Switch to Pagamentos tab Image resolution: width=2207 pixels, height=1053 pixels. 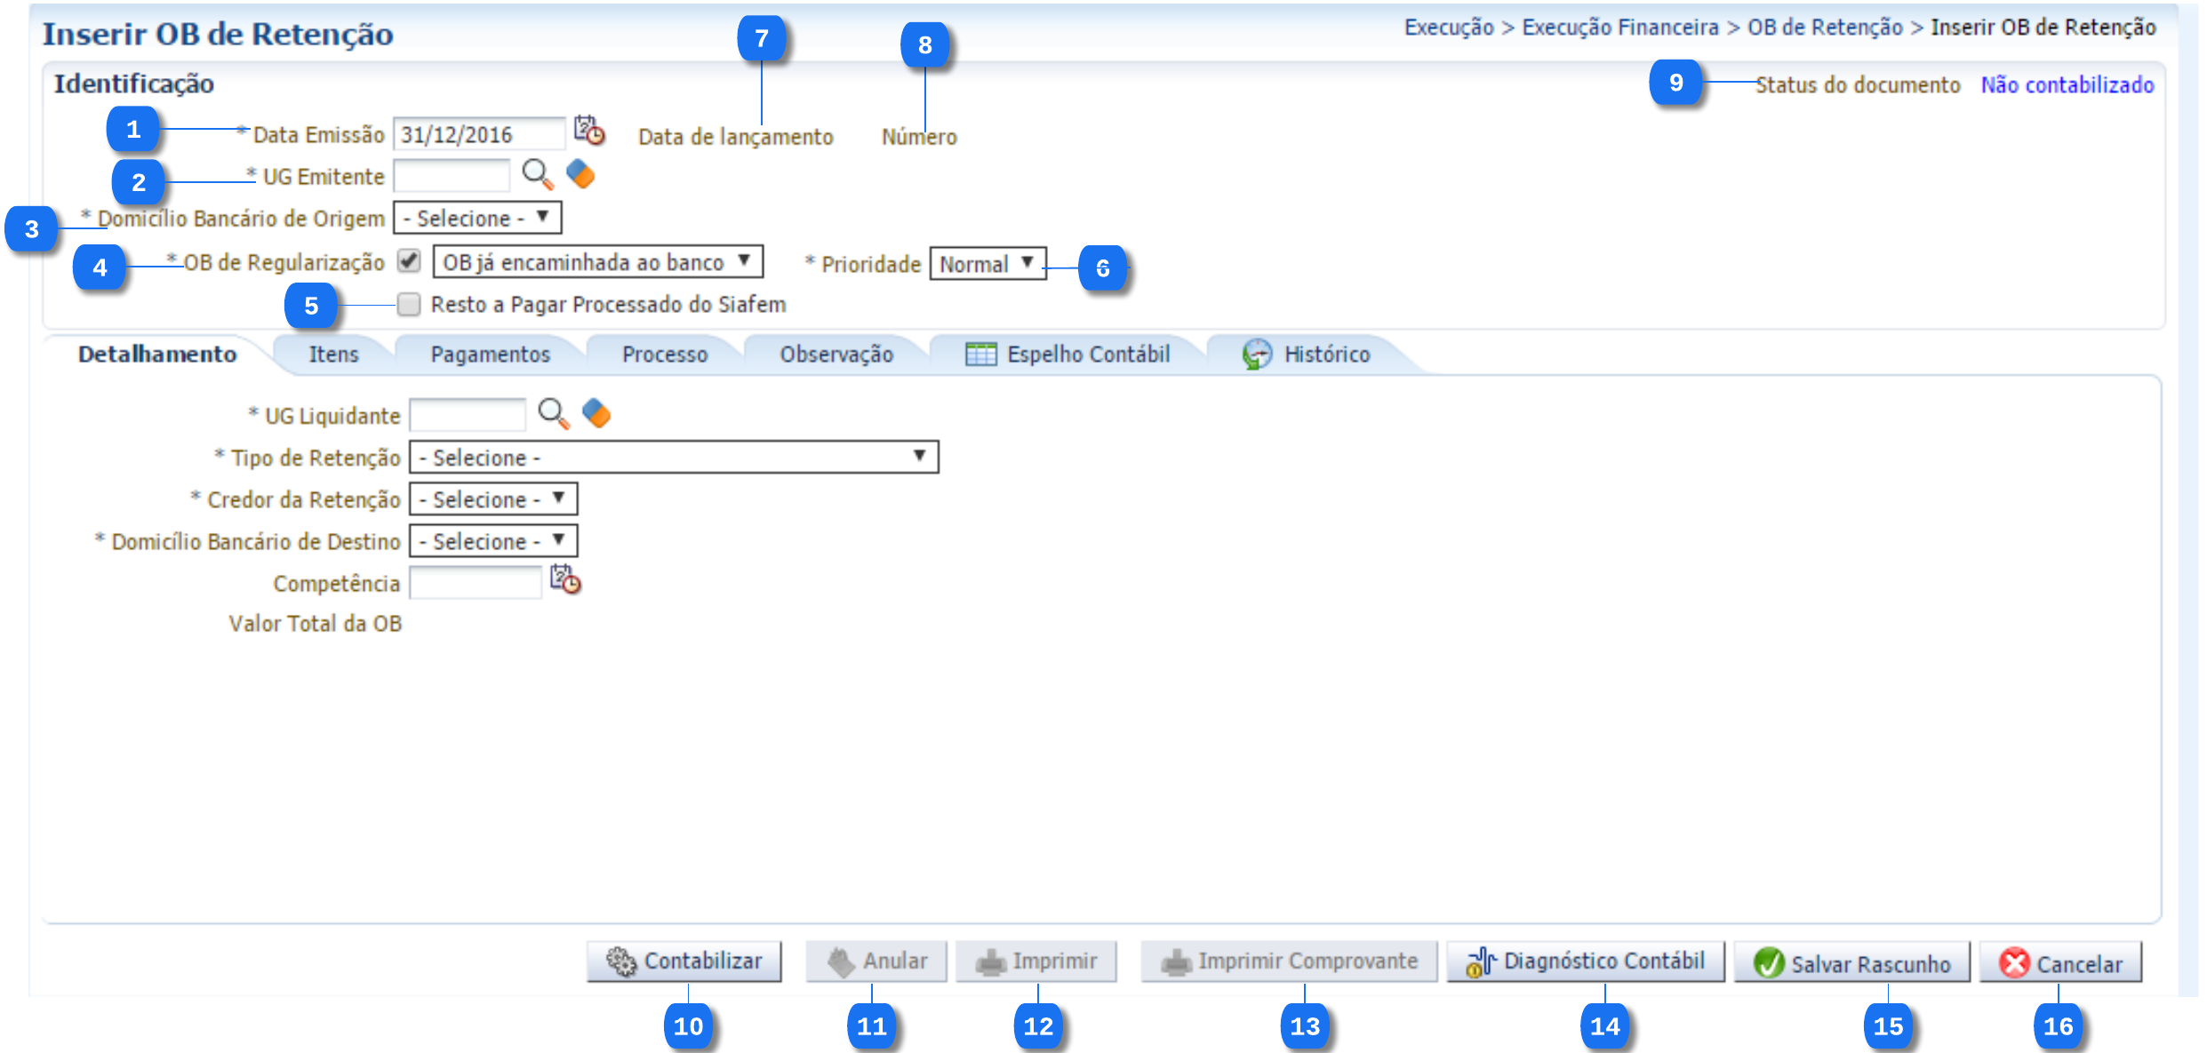tap(490, 355)
